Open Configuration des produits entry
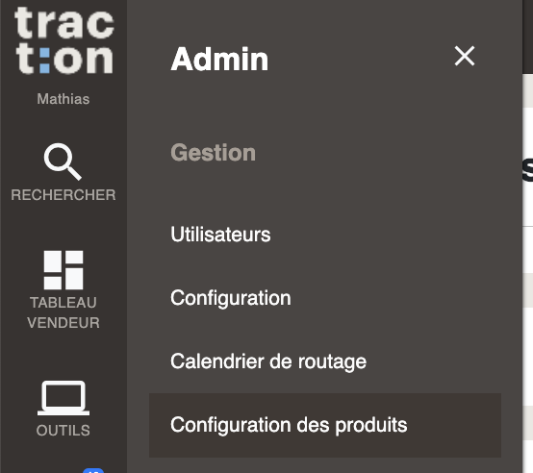 coord(289,425)
